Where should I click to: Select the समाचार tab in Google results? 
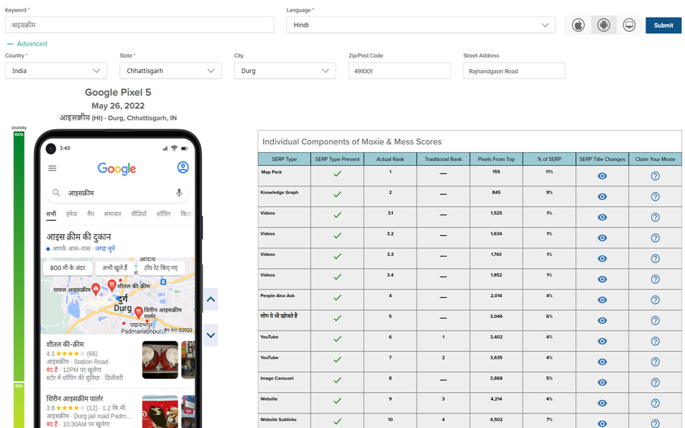point(113,214)
